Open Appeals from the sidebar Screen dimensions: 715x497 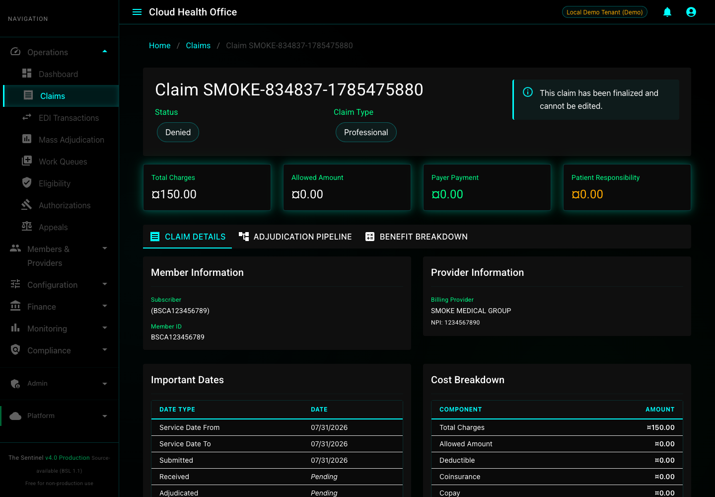(x=60, y=227)
